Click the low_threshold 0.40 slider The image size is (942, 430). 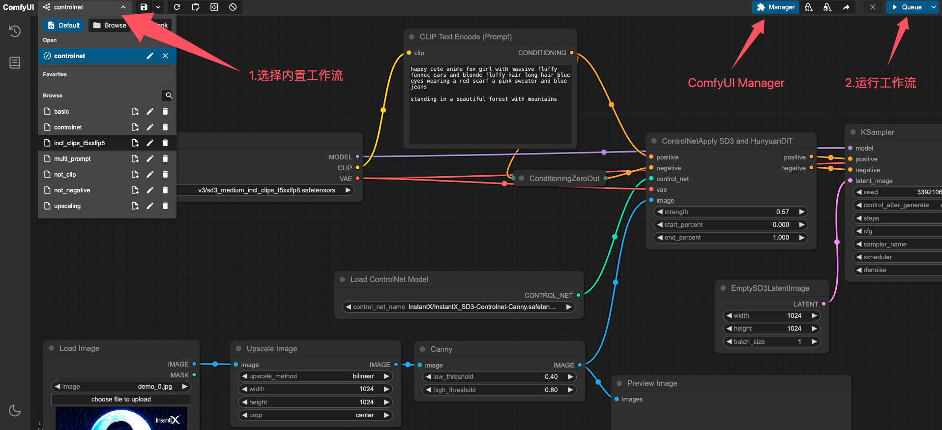click(499, 376)
